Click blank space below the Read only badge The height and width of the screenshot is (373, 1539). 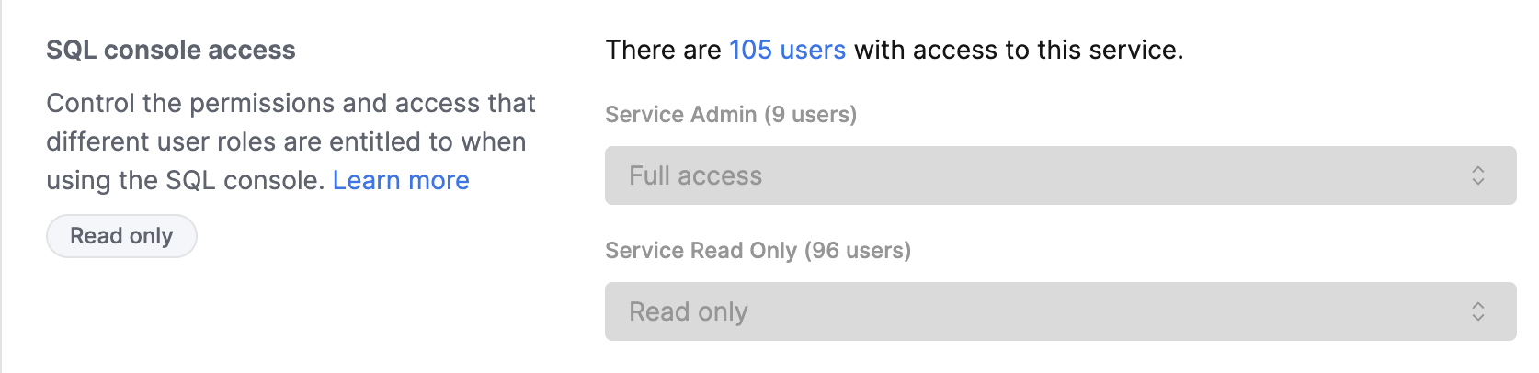121,312
